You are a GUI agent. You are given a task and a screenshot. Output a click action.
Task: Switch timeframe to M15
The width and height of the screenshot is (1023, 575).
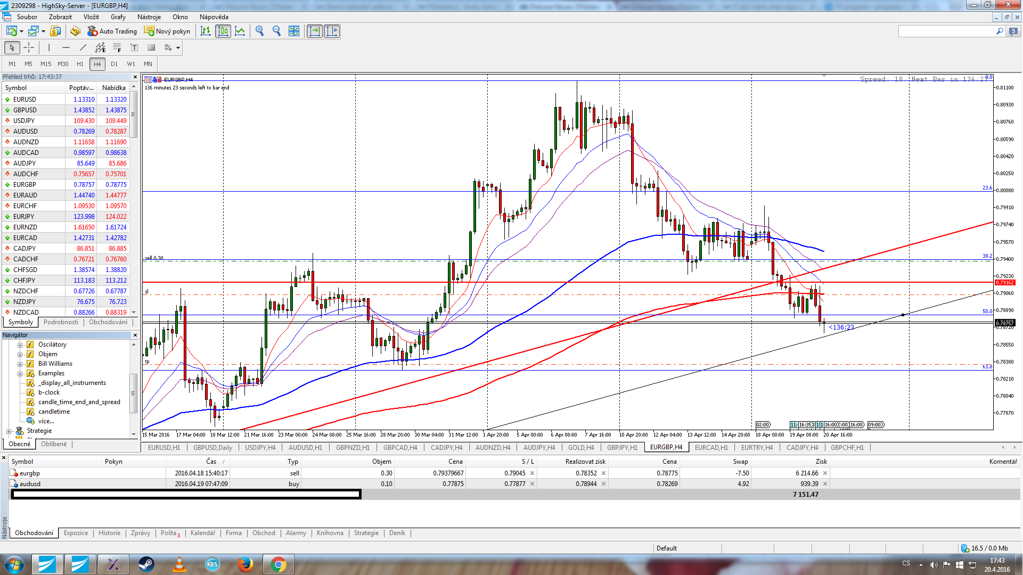tap(46, 64)
